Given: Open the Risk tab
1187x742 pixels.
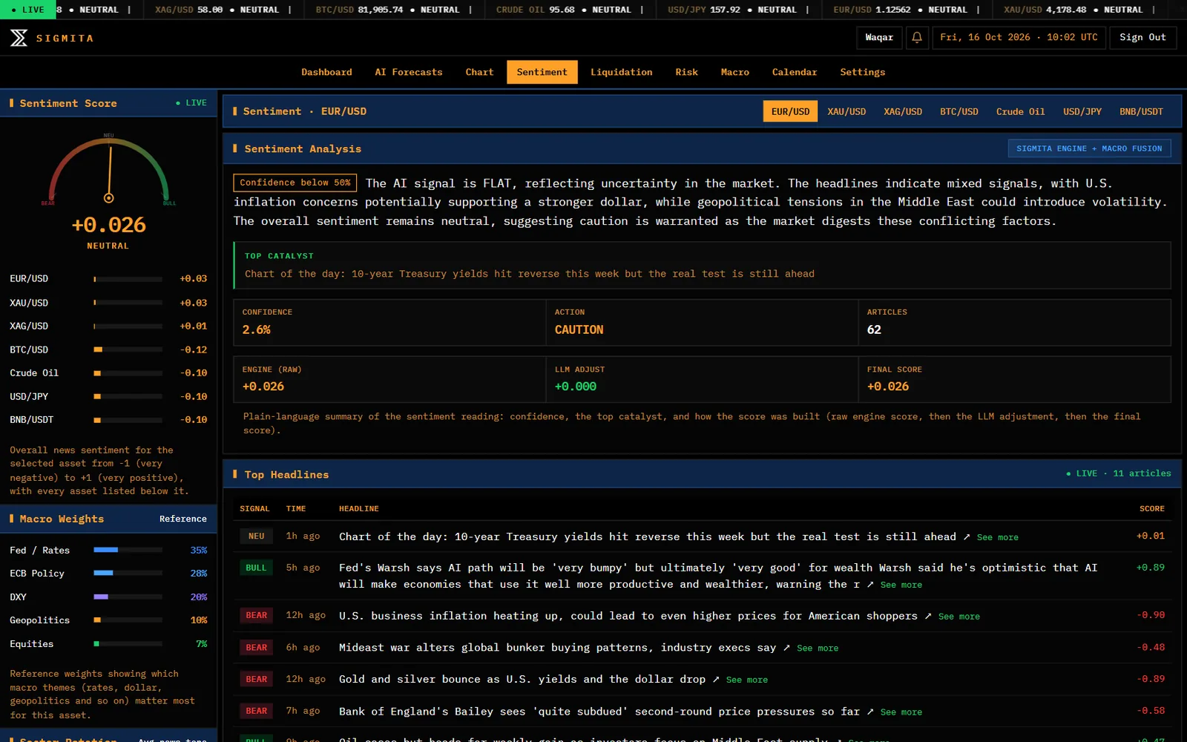Looking at the screenshot, I should (x=687, y=72).
